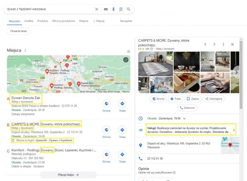Open the Komfort - Podłogi, Dywany listing
This screenshot has height=181, width=247.
pos(54,150)
